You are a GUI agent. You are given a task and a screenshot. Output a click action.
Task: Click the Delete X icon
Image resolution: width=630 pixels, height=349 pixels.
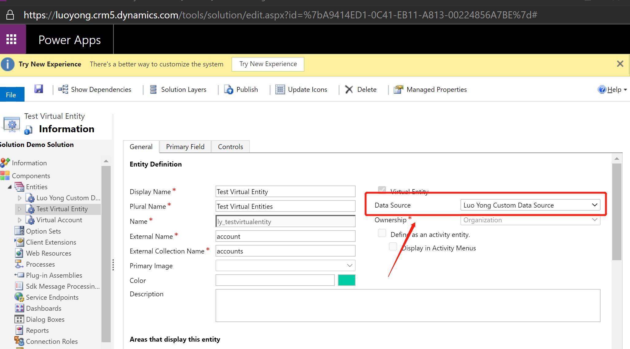pos(349,89)
